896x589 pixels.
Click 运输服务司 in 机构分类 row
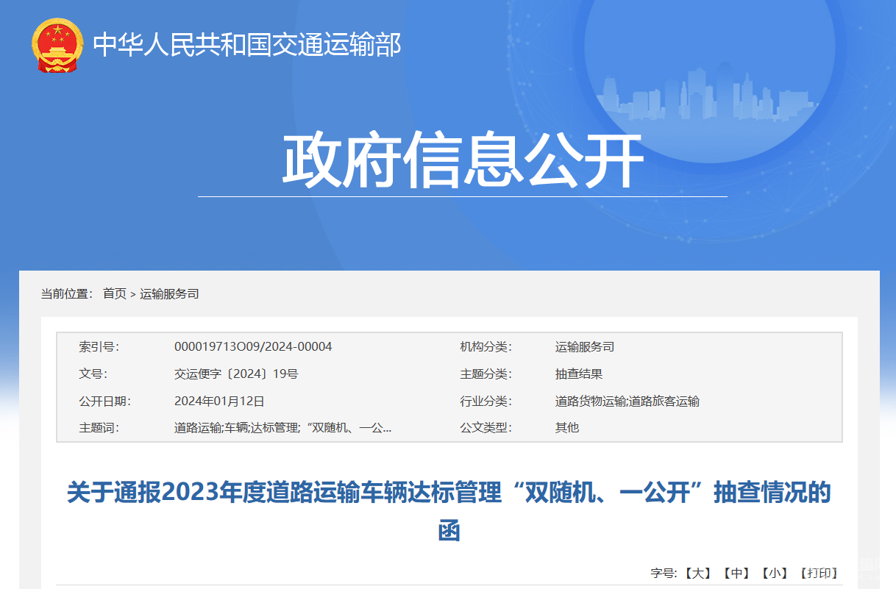(x=585, y=346)
